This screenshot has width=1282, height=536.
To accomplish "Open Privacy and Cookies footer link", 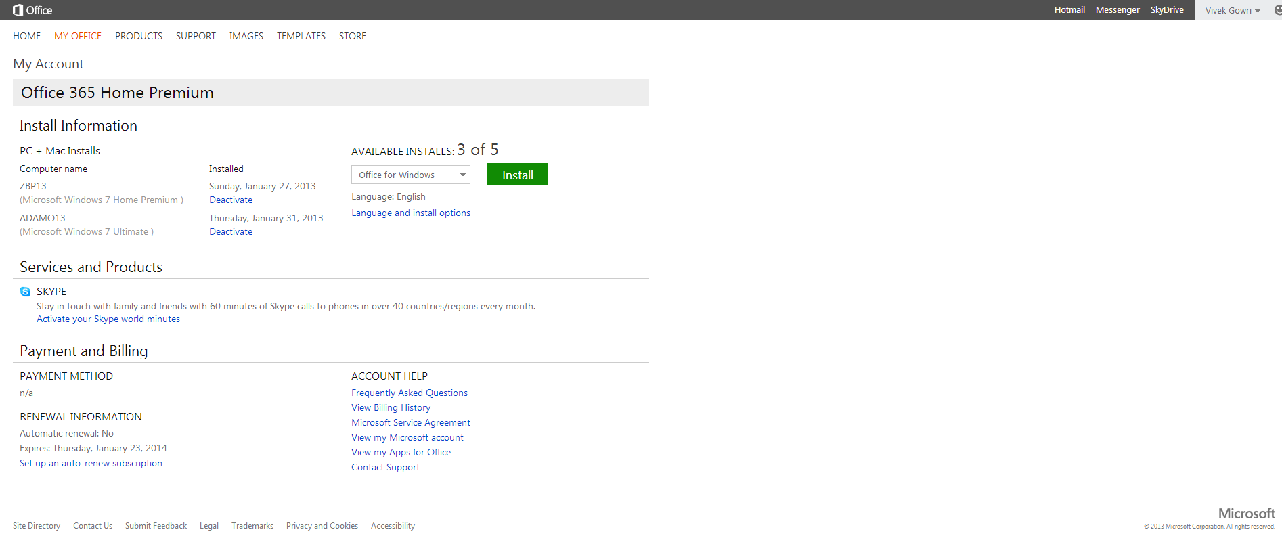I will (x=322, y=526).
